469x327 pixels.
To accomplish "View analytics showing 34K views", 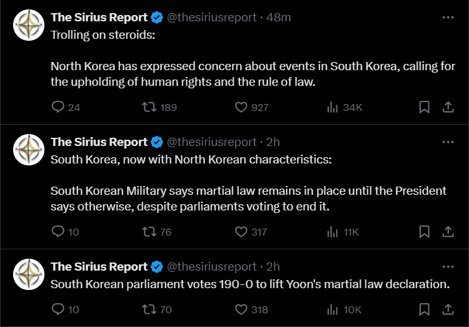I will (345, 107).
